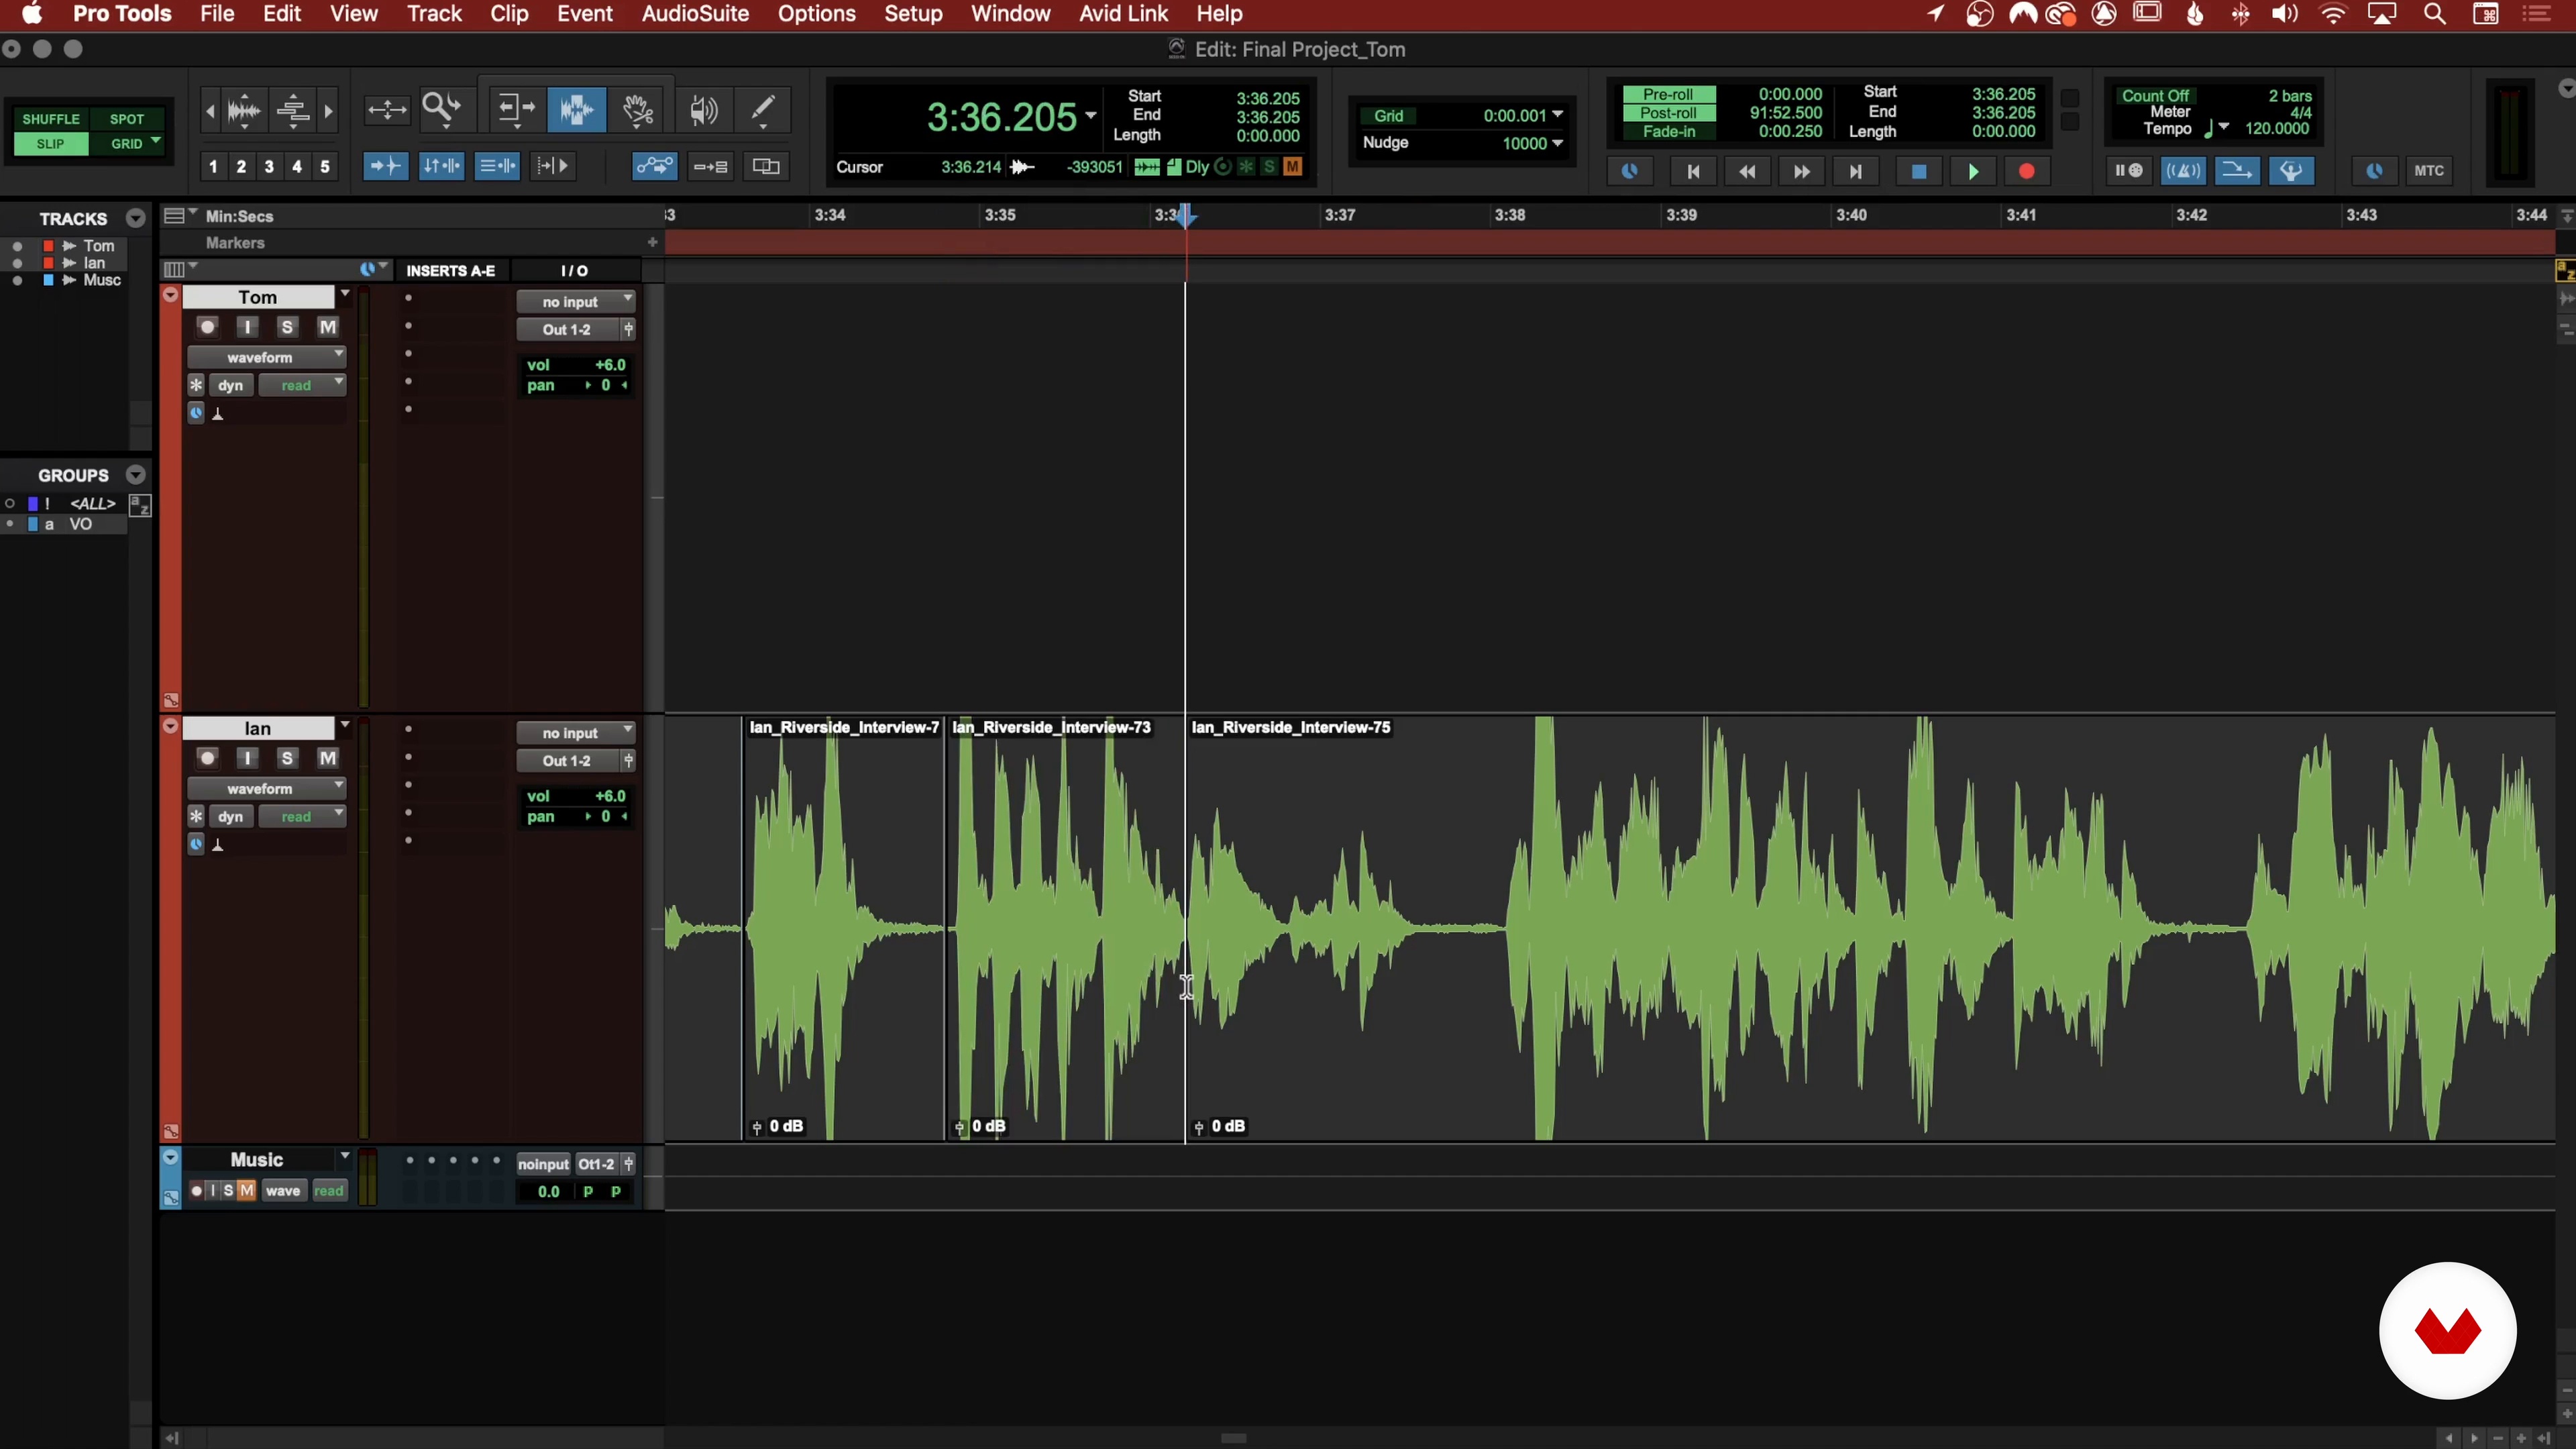Recall zoom preset 5

pos(325,166)
